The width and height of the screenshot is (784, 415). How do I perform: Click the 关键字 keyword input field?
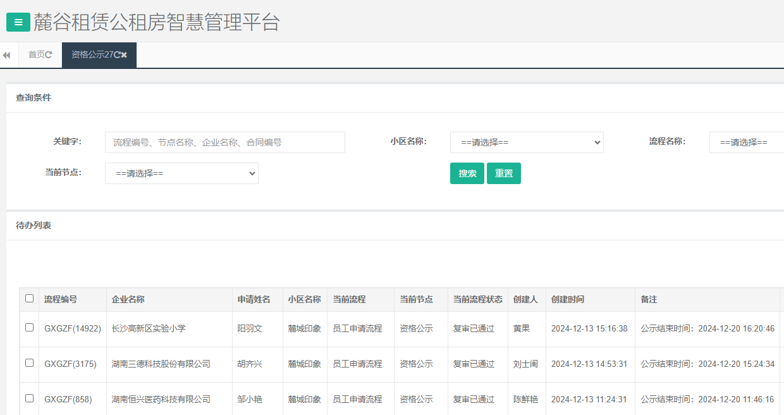point(224,142)
